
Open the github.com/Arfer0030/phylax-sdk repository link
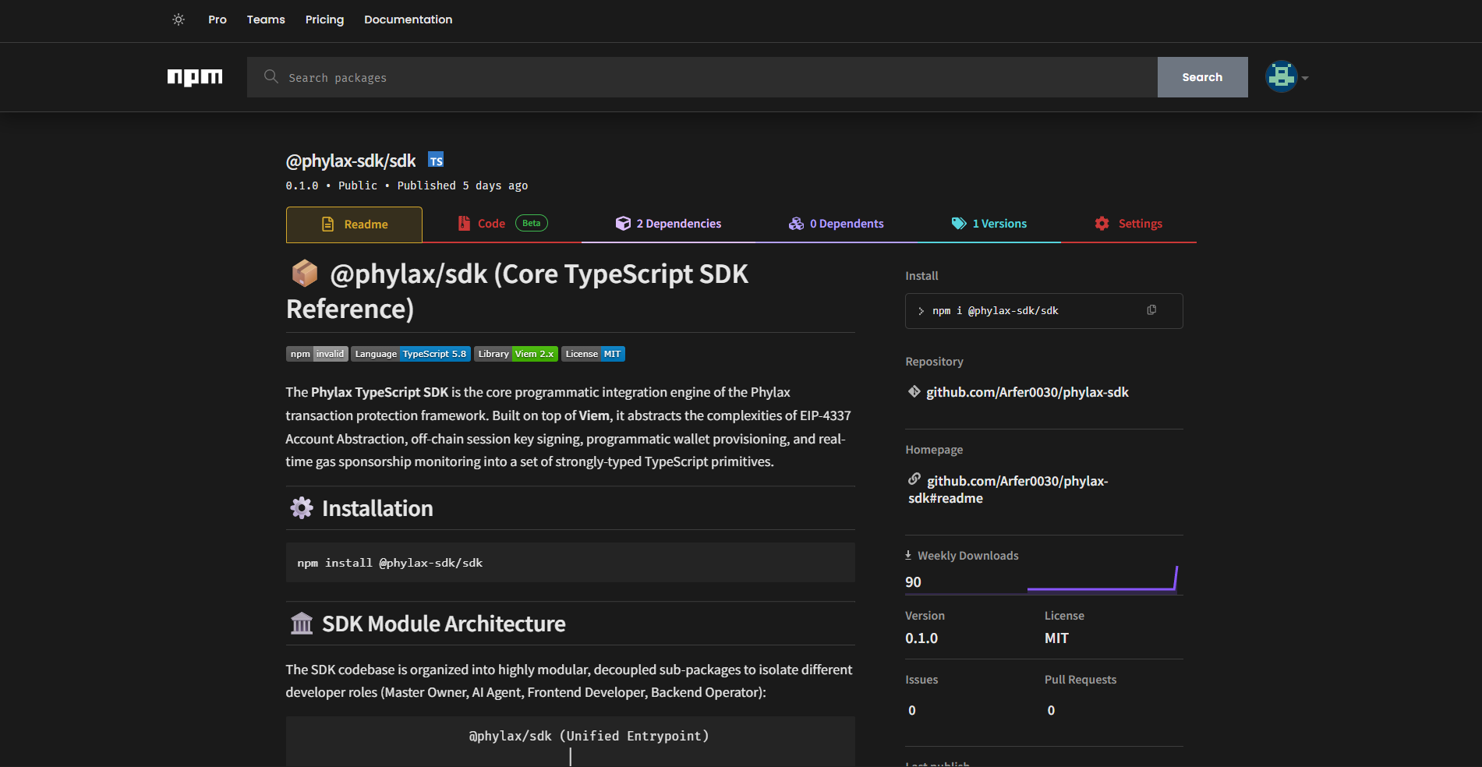(x=1027, y=392)
